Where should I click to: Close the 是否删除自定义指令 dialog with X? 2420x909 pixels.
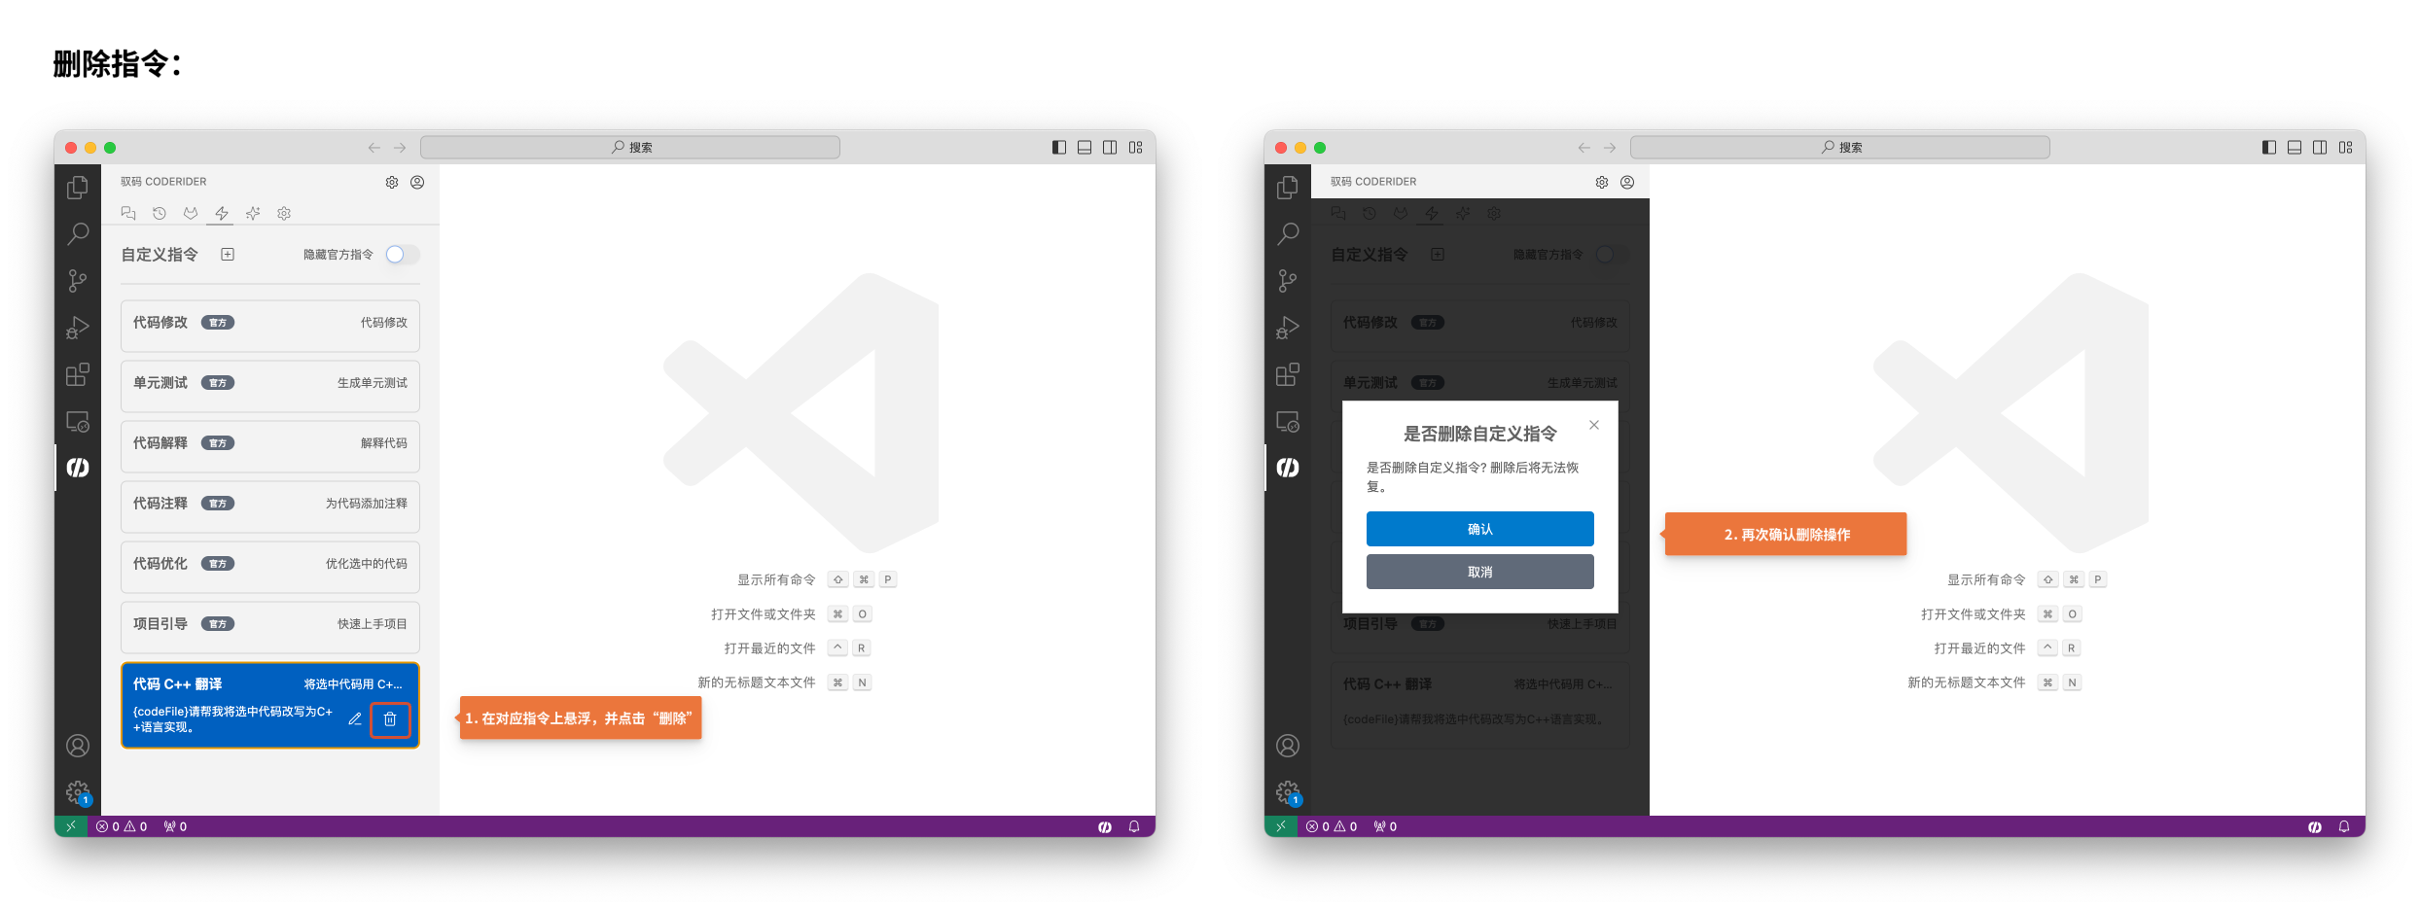click(1594, 425)
